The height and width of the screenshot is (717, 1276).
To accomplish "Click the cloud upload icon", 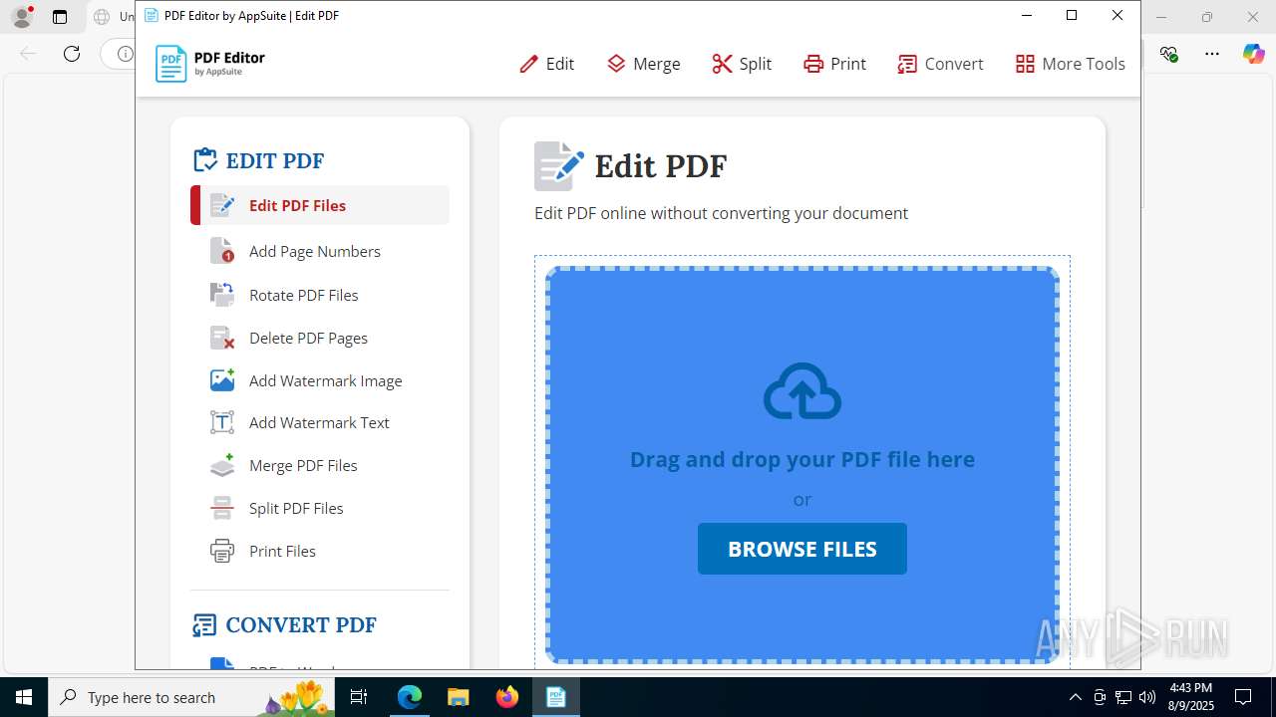I will pos(802,391).
